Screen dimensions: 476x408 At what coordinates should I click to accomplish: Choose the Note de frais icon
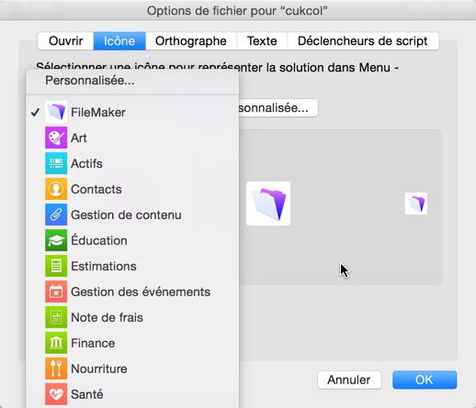(56, 317)
